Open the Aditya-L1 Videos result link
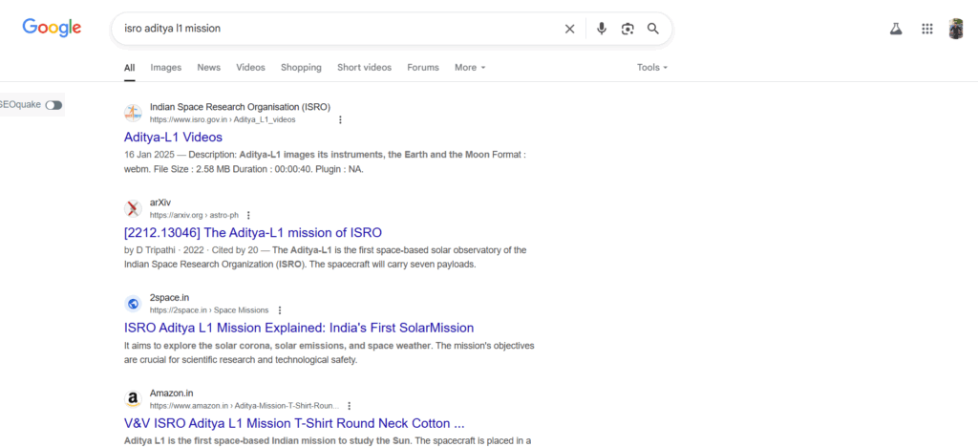978x447 pixels. [174, 138]
